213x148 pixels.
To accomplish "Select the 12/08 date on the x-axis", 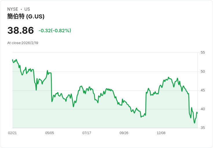I will (x=161, y=133).
